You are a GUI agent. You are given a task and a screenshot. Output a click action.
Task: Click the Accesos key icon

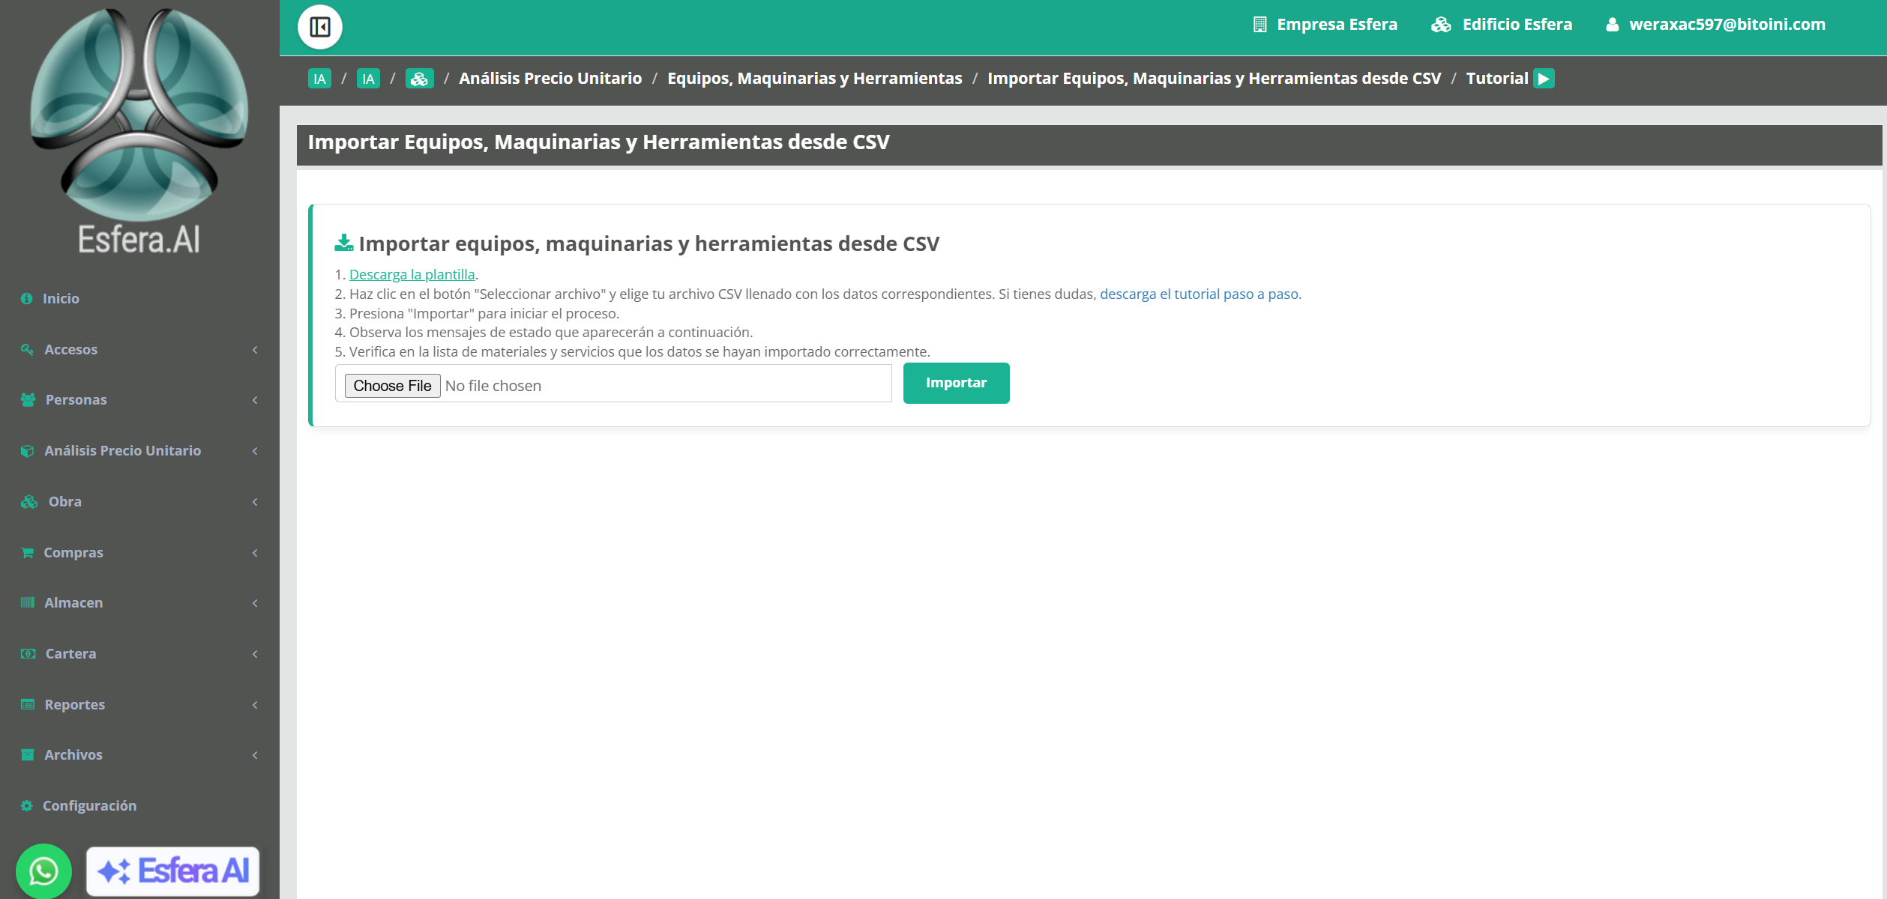pos(28,349)
